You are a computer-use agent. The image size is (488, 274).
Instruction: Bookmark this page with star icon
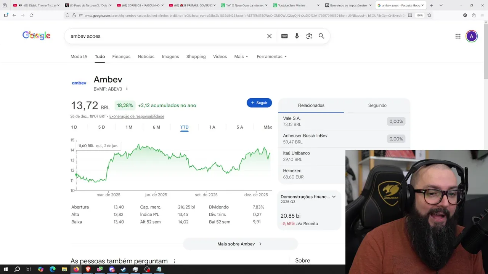(429, 15)
